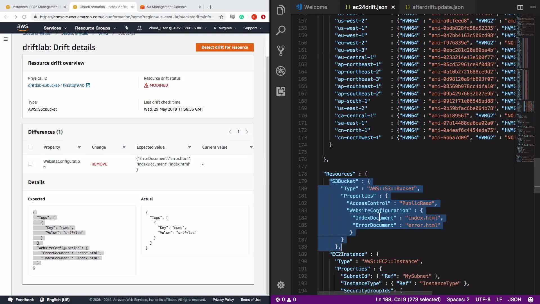This screenshot has width=540, height=304.
Task: Go to next page of Differences
Action: pyautogui.click(x=247, y=132)
